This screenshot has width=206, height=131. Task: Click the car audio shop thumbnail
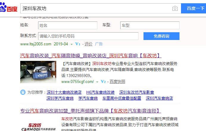pyautogui.click(x=38, y=72)
